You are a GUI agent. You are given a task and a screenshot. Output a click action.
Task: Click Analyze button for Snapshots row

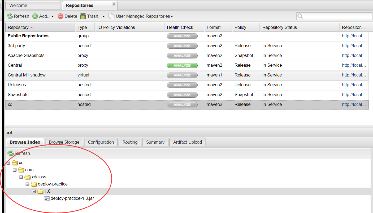pyautogui.click(x=182, y=95)
